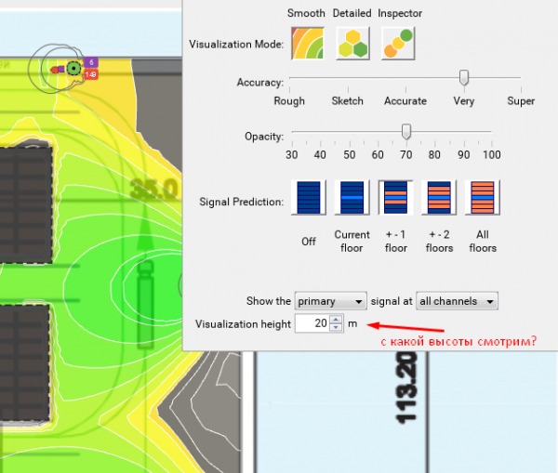Screen dimensions: 558x473
Task: Select Detailed visualization mode icon
Action: [352, 43]
